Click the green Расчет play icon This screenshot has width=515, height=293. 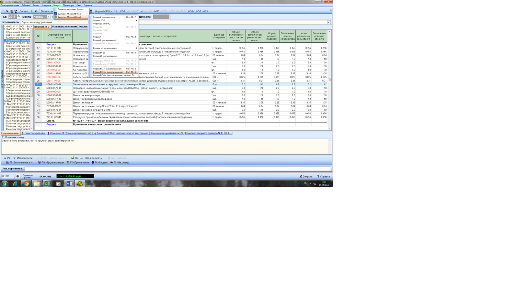(x=32, y=11)
